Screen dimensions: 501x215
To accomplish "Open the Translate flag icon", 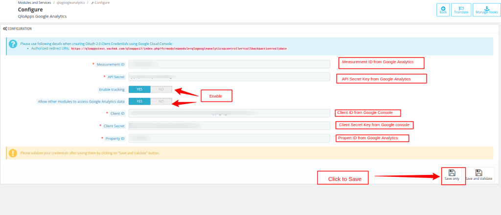I will [461, 8].
